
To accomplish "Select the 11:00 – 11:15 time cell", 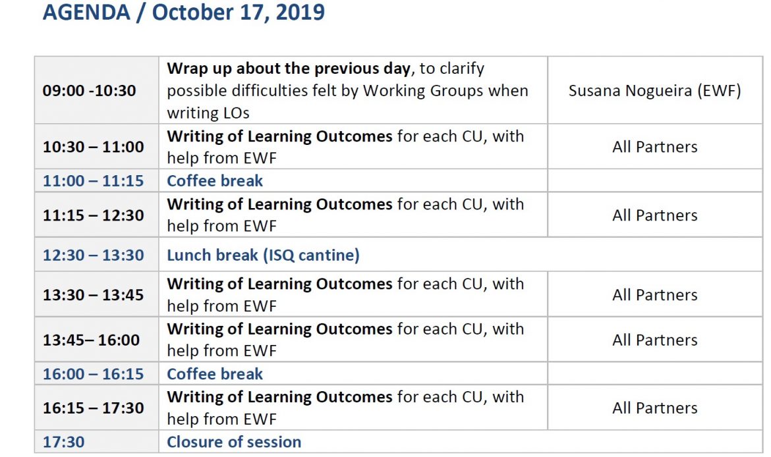I will tap(93, 181).
